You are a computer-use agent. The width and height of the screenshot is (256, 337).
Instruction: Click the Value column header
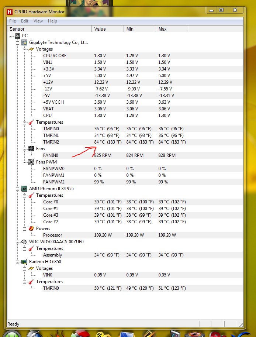click(108, 29)
